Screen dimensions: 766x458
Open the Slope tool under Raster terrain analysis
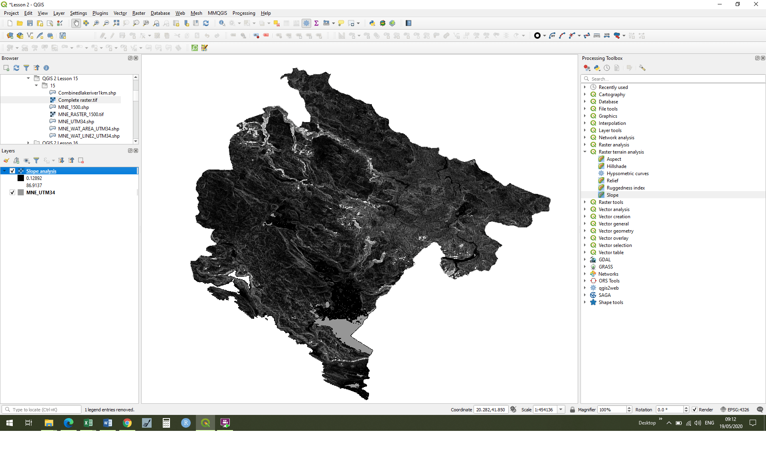coord(613,195)
